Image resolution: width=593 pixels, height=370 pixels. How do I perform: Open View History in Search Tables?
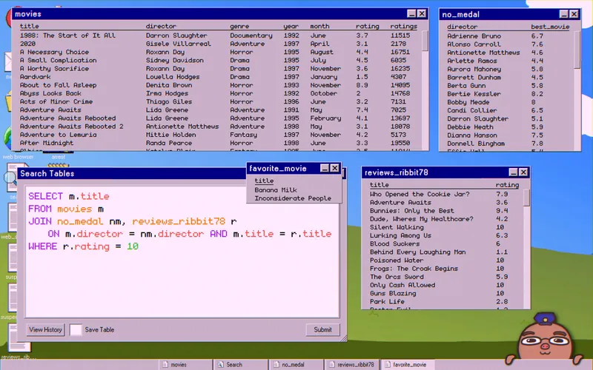pos(45,329)
